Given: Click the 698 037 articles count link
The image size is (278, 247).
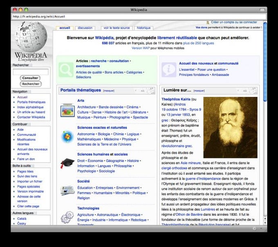Looking at the screenshot, I should [108, 43].
